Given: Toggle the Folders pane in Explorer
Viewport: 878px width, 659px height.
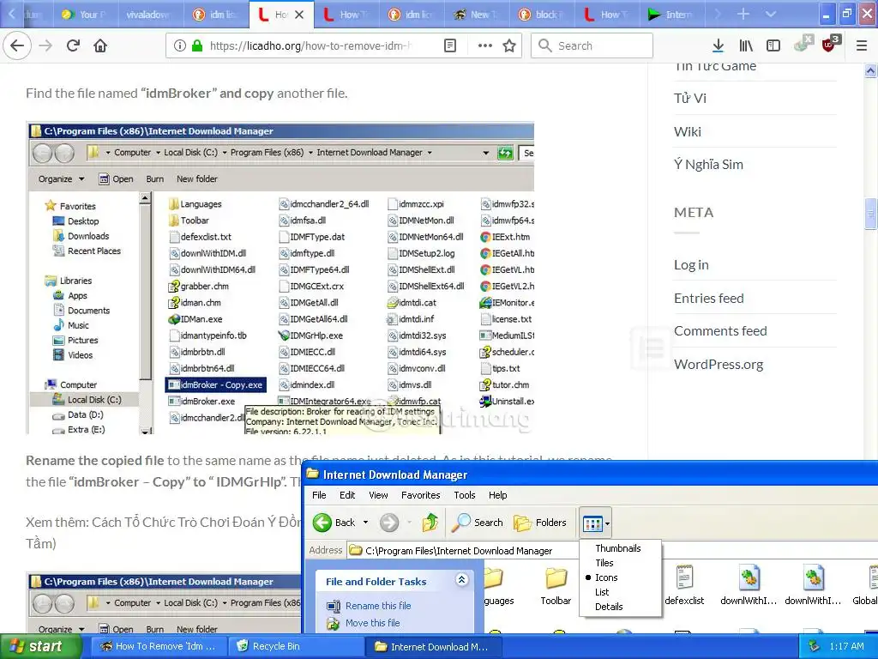Looking at the screenshot, I should (x=540, y=523).
